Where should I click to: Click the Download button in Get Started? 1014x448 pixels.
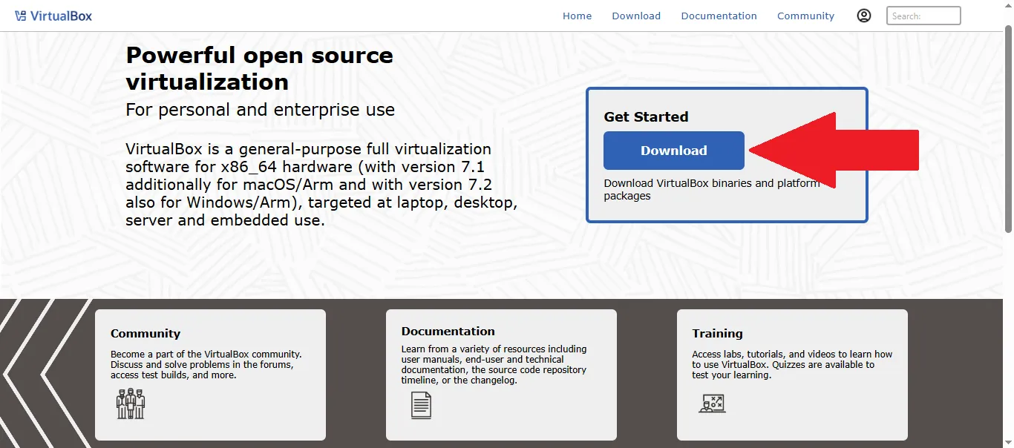673,150
